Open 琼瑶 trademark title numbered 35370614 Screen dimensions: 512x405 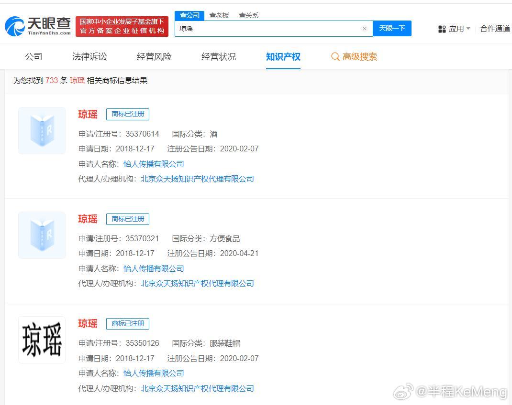coord(88,114)
